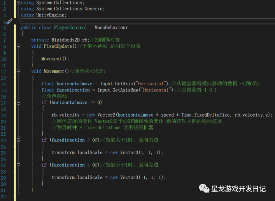Click the UnityEngine namespace on line 3

pyautogui.click(x=51, y=15)
